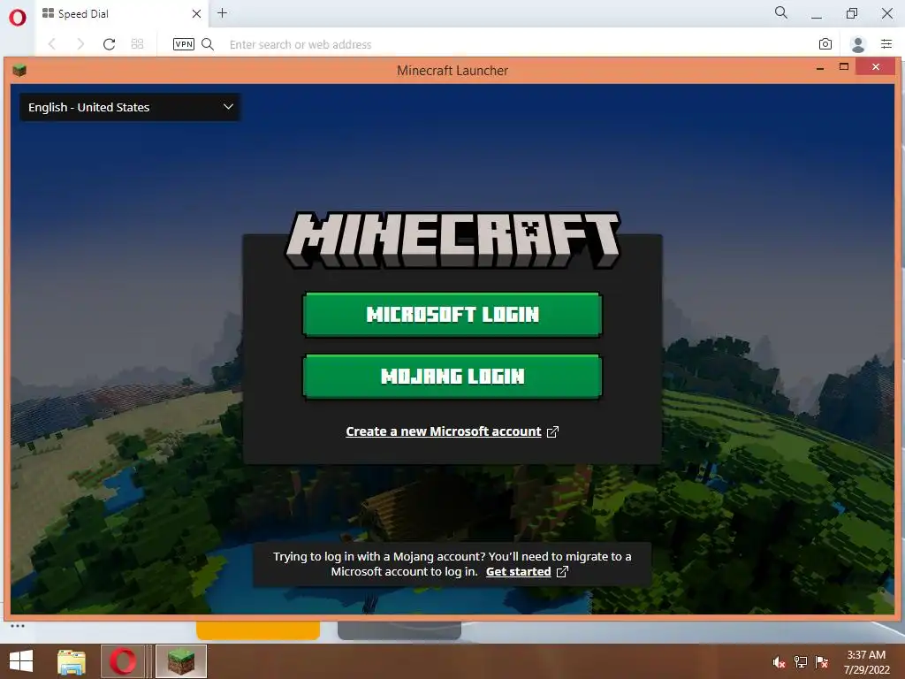This screenshot has height=679, width=905.
Task: Open the taskbar clock showing 3:37 AM
Action: (866, 662)
